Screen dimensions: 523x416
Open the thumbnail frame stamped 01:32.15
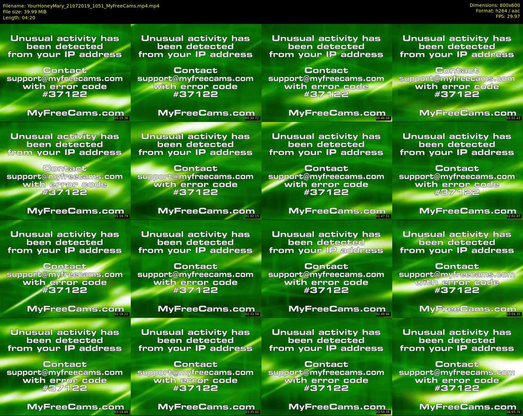click(196, 170)
